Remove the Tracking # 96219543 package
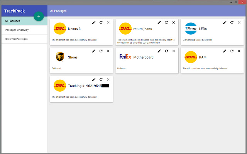Screen dimensions: 247x154 pyautogui.click(x=108, y=80)
